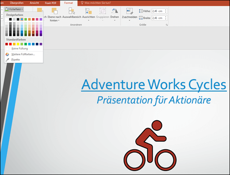Click the Ebene nach hinten icon

coord(54,11)
